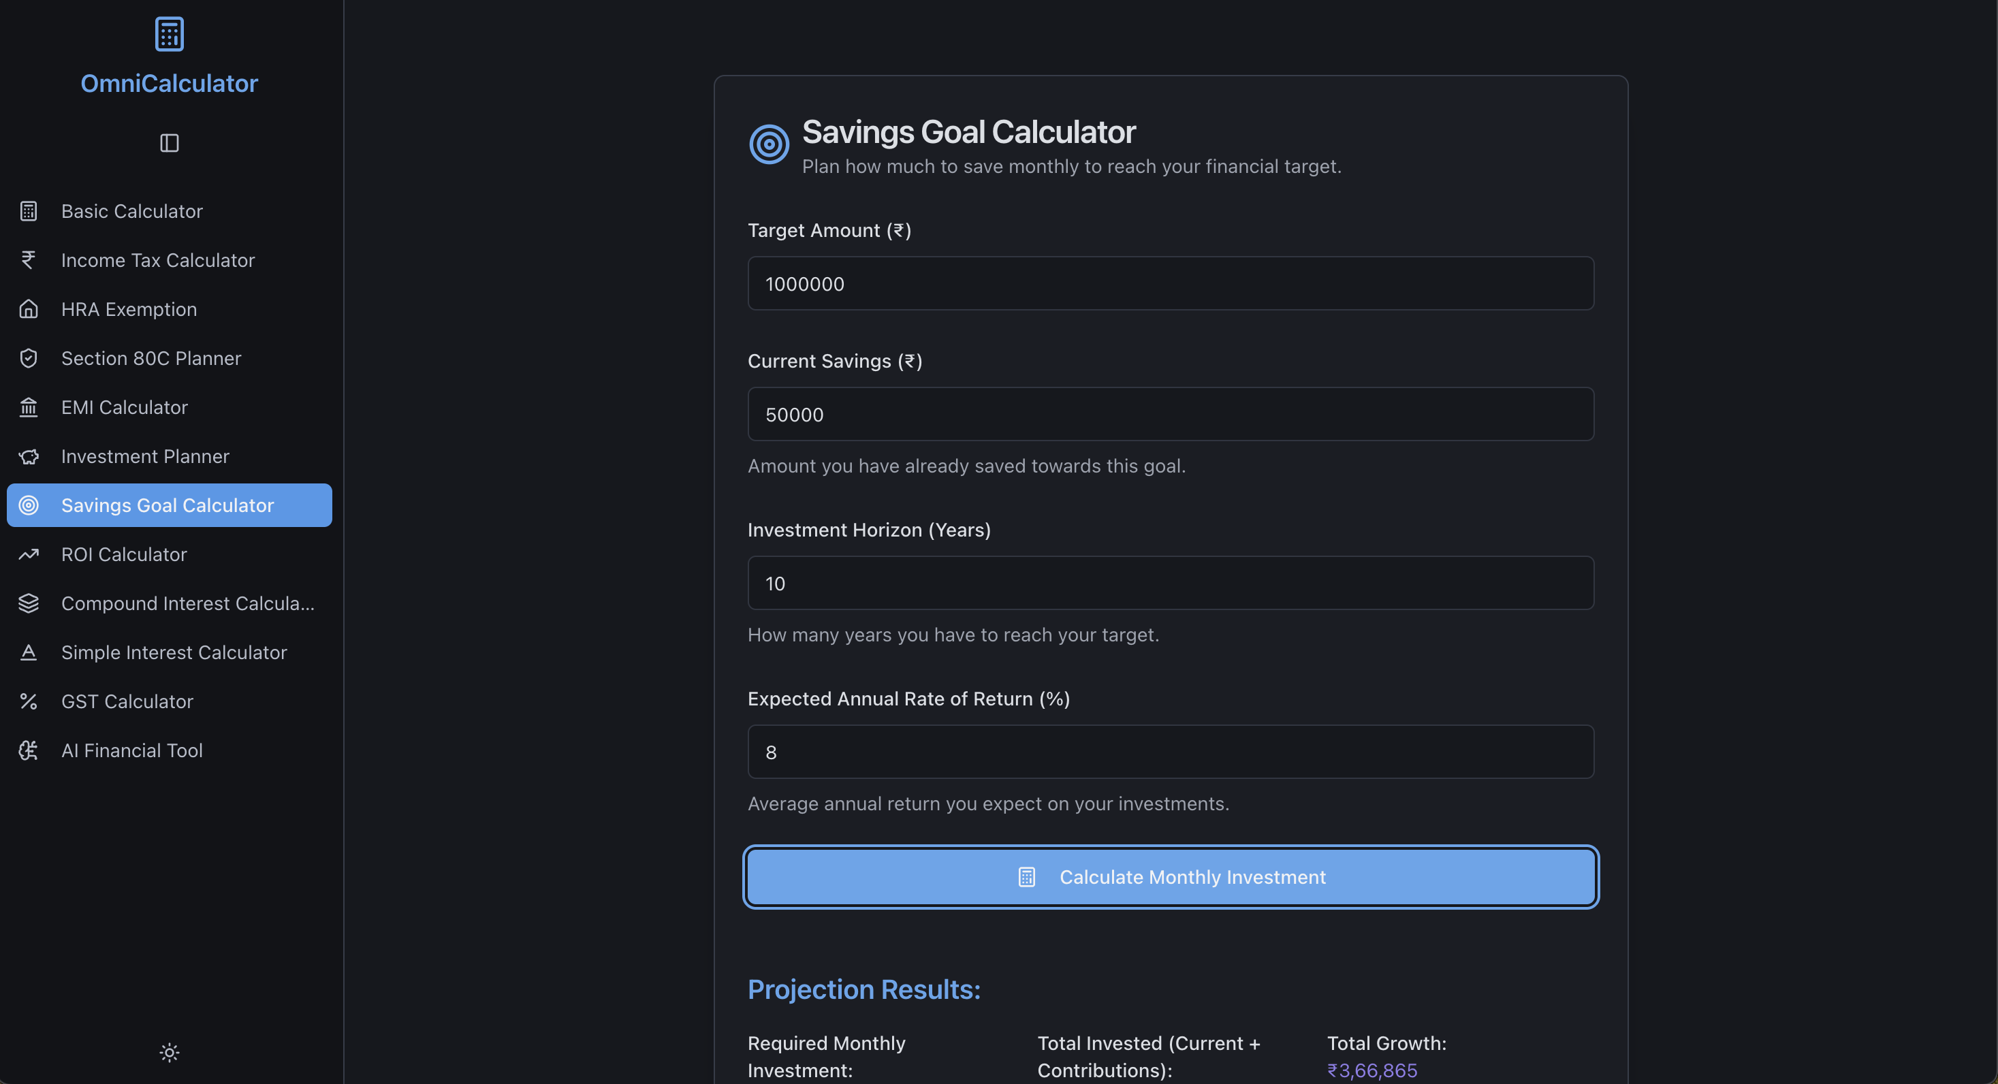Click Calculate Monthly Investment button

click(1171, 877)
